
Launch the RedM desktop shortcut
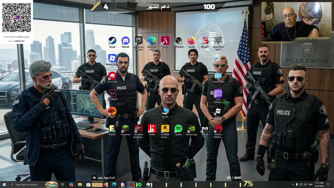[x=152, y=130]
